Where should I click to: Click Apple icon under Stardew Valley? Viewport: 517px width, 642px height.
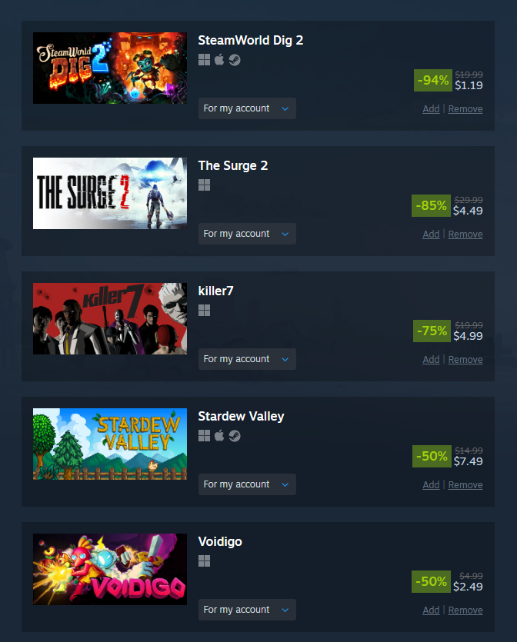coord(219,436)
